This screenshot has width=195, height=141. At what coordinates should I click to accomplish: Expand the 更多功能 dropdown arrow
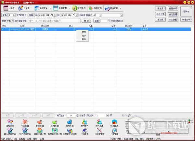tap(121, 8)
